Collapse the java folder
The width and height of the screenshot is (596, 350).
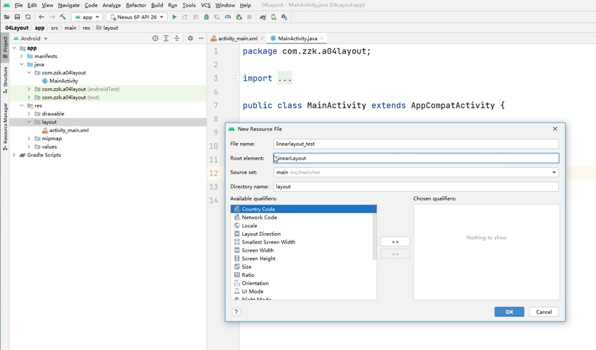[21, 65]
